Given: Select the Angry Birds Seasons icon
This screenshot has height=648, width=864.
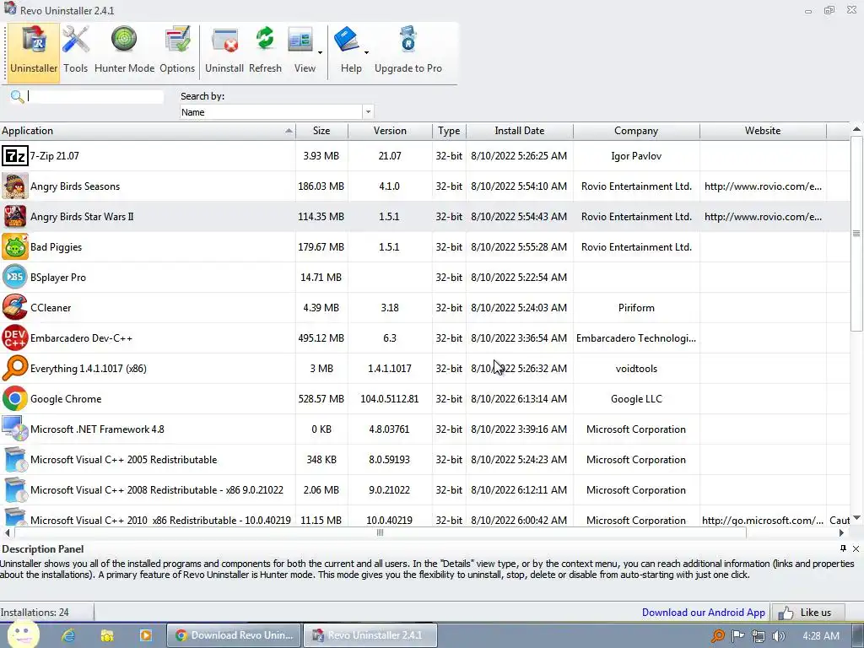Looking at the screenshot, I should (15, 186).
